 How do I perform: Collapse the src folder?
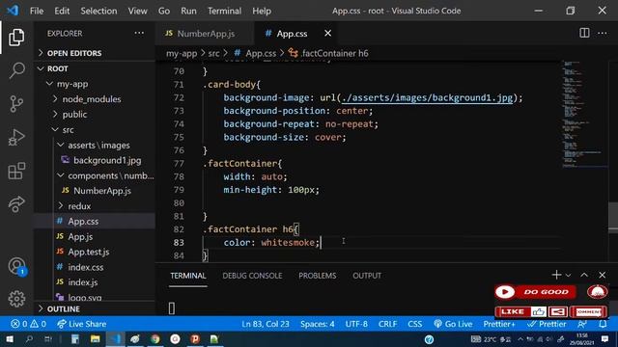68,130
